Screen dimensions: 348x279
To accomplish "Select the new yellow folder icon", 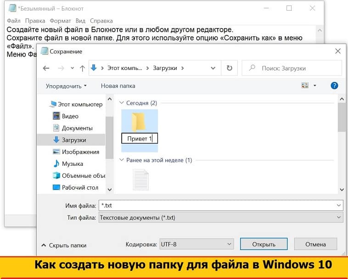I will point(139,122).
